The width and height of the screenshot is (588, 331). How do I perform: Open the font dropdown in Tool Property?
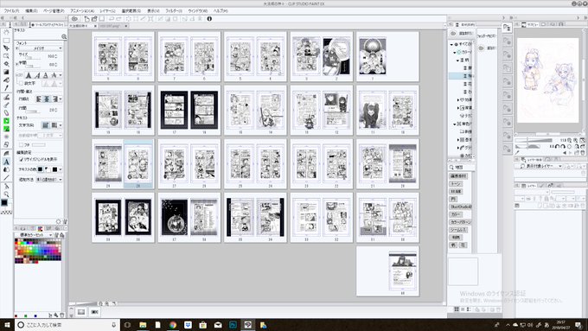coord(41,48)
